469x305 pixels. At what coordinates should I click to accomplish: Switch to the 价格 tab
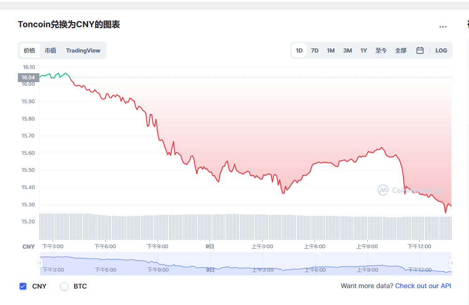30,50
